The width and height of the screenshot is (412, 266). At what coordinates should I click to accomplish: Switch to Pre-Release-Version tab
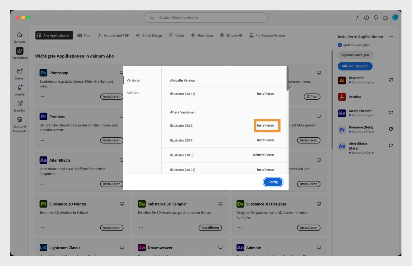click(x=267, y=36)
